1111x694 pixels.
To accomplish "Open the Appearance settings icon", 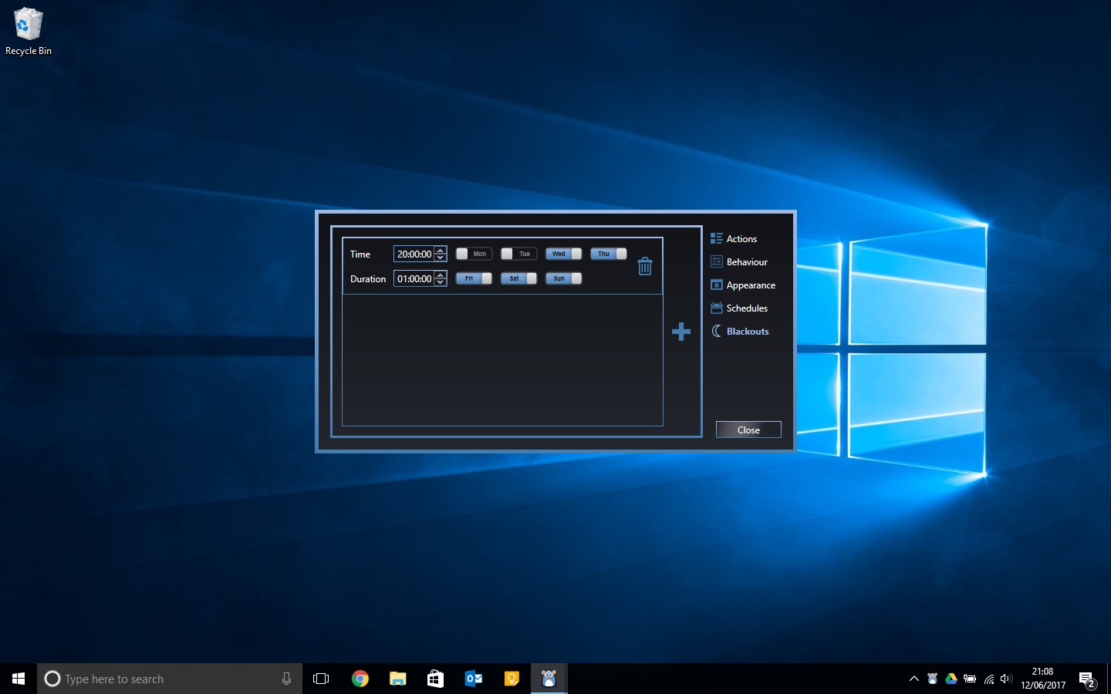I will [x=717, y=285].
